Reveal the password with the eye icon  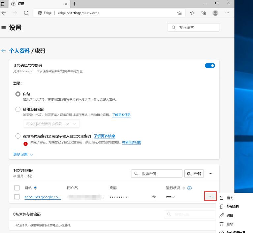click(154, 197)
